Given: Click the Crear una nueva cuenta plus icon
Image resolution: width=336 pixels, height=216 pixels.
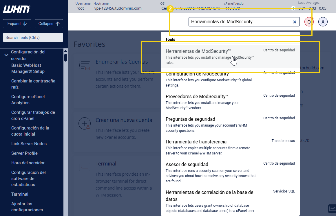Looking at the screenshot, I should click(x=84, y=123).
